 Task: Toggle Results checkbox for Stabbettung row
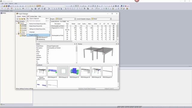(x=113, y=39)
